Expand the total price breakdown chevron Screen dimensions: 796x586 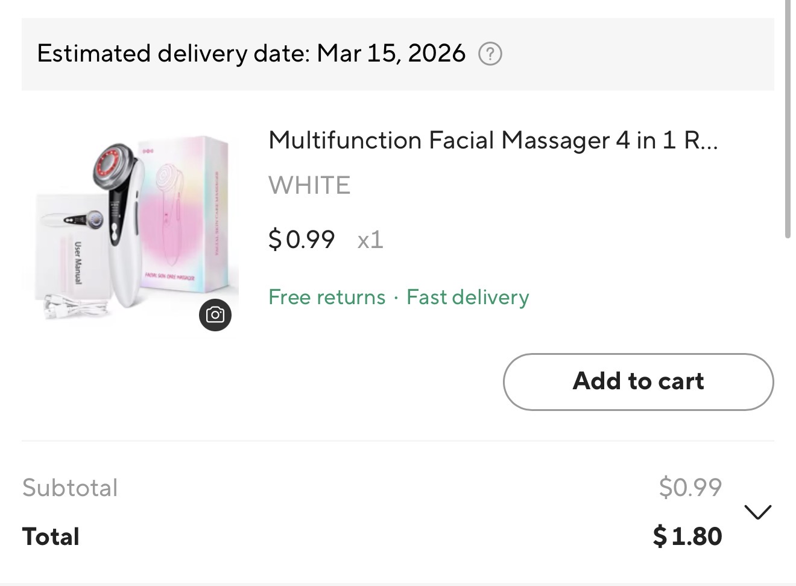(757, 512)
